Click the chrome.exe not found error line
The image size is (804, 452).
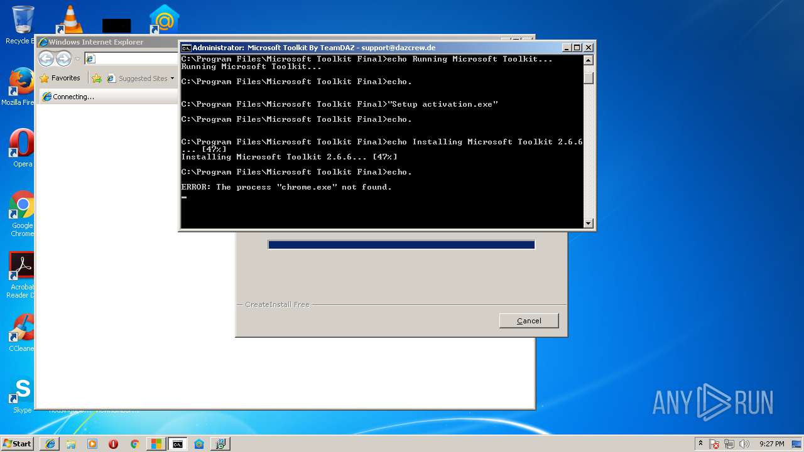(x=286, y=187)
